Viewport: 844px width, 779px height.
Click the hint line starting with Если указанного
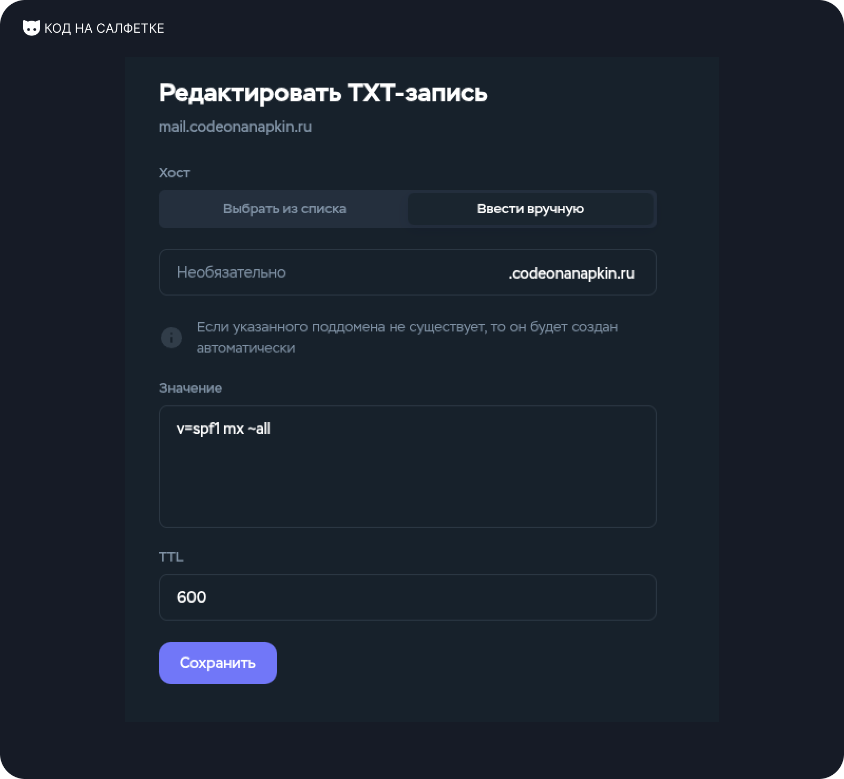[407, 327]
